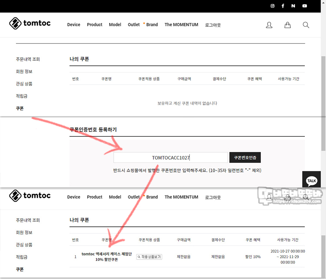This screenshot has width=326, height=279.
Task: Select 쿠폰 in upper sidebar
Action: pyautogui.click(x=20, y=108)
